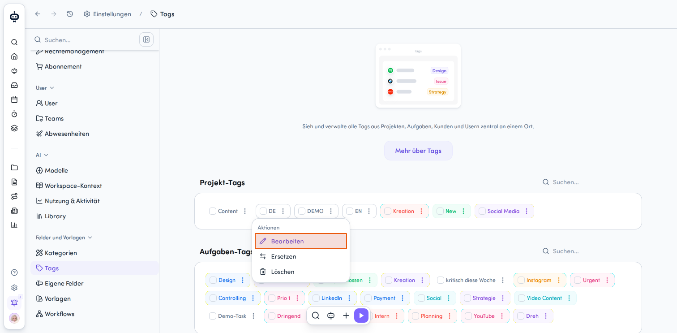Open the calendar icon in left rail
The image size is (677, 333).
tap(14, 99)
